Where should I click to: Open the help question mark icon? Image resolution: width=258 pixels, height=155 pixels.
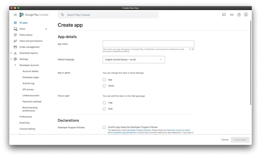(239, 15)
